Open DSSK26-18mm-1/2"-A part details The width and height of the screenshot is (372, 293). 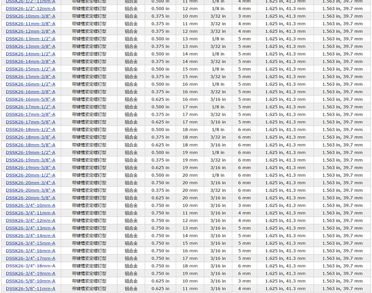point(30,130)
